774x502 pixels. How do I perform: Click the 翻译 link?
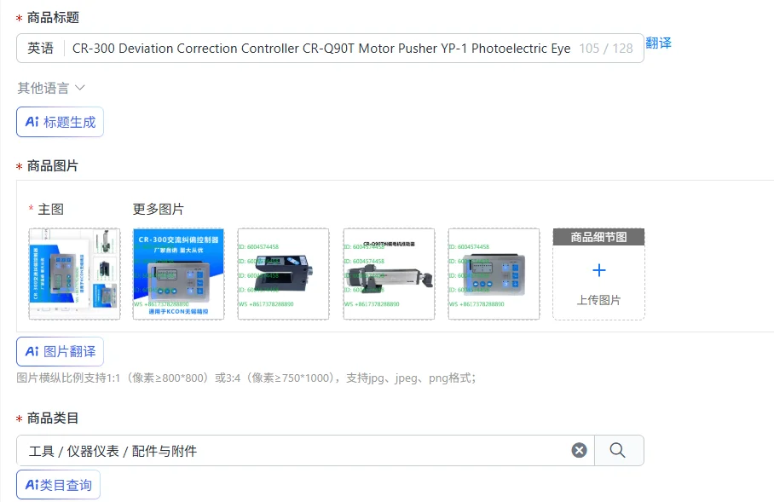coord(658,43)
